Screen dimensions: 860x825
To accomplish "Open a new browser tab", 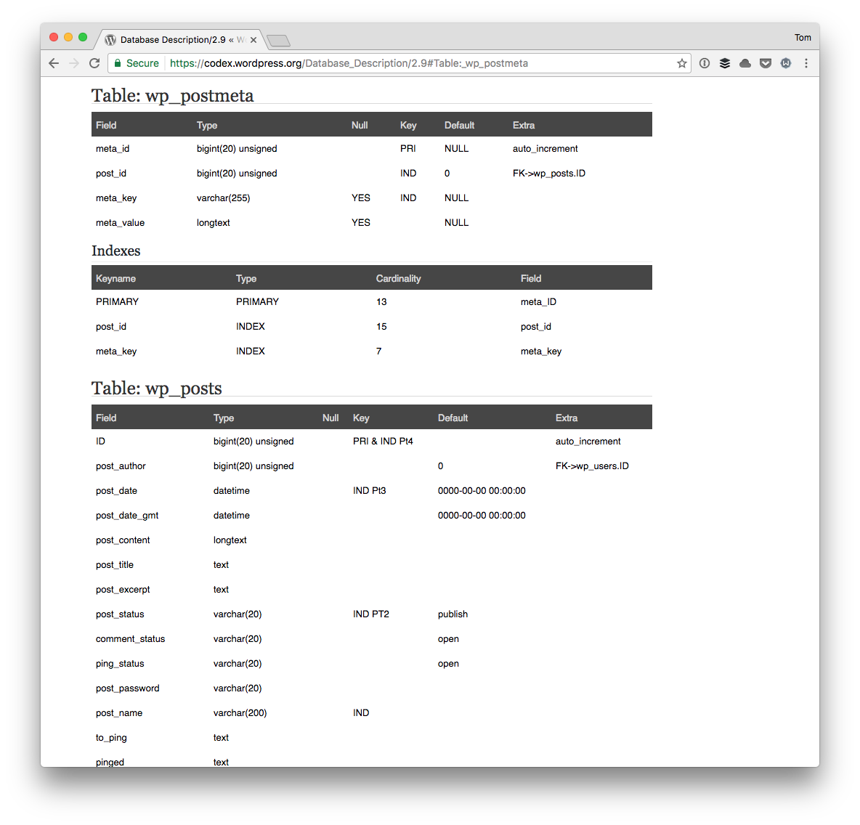I will coord(278,40).
